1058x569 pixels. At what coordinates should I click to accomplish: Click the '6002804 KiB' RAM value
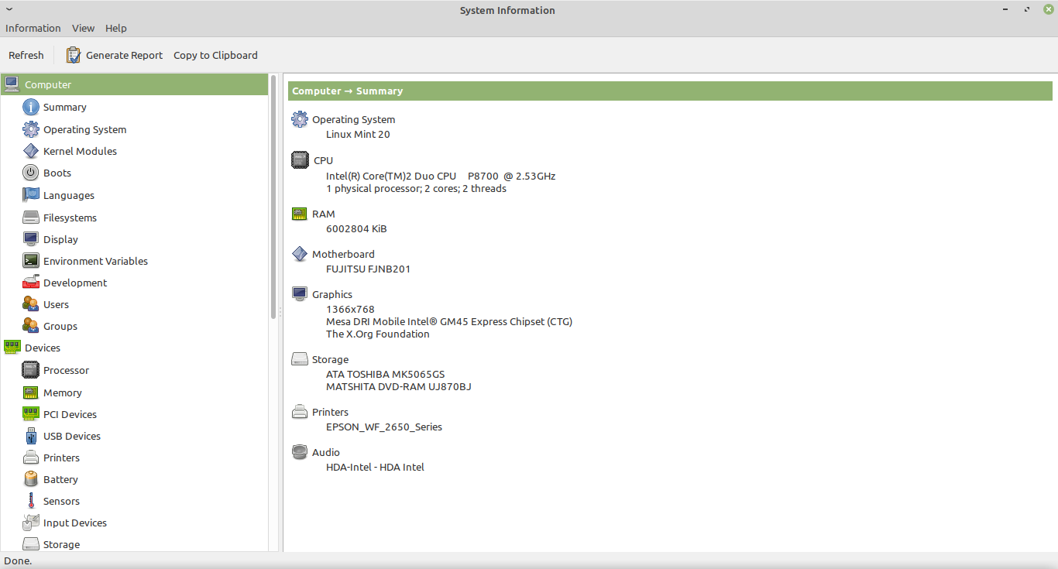356,228
